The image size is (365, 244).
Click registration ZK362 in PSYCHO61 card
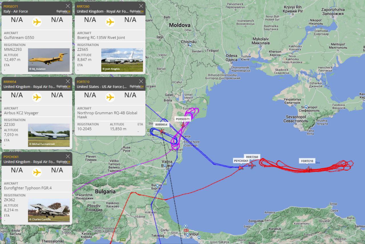[x=10, y=200]
